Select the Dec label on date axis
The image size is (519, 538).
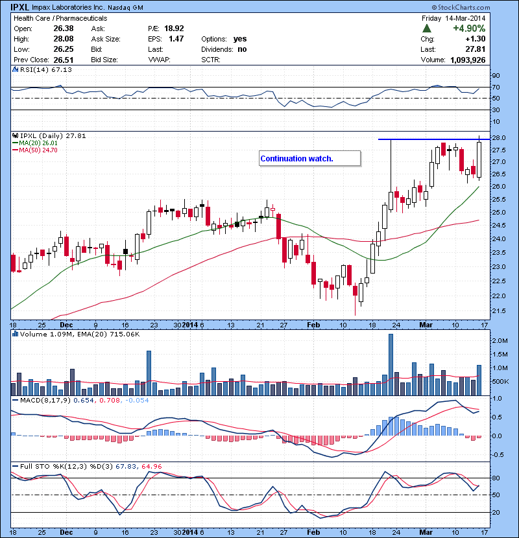pos(67,324)
